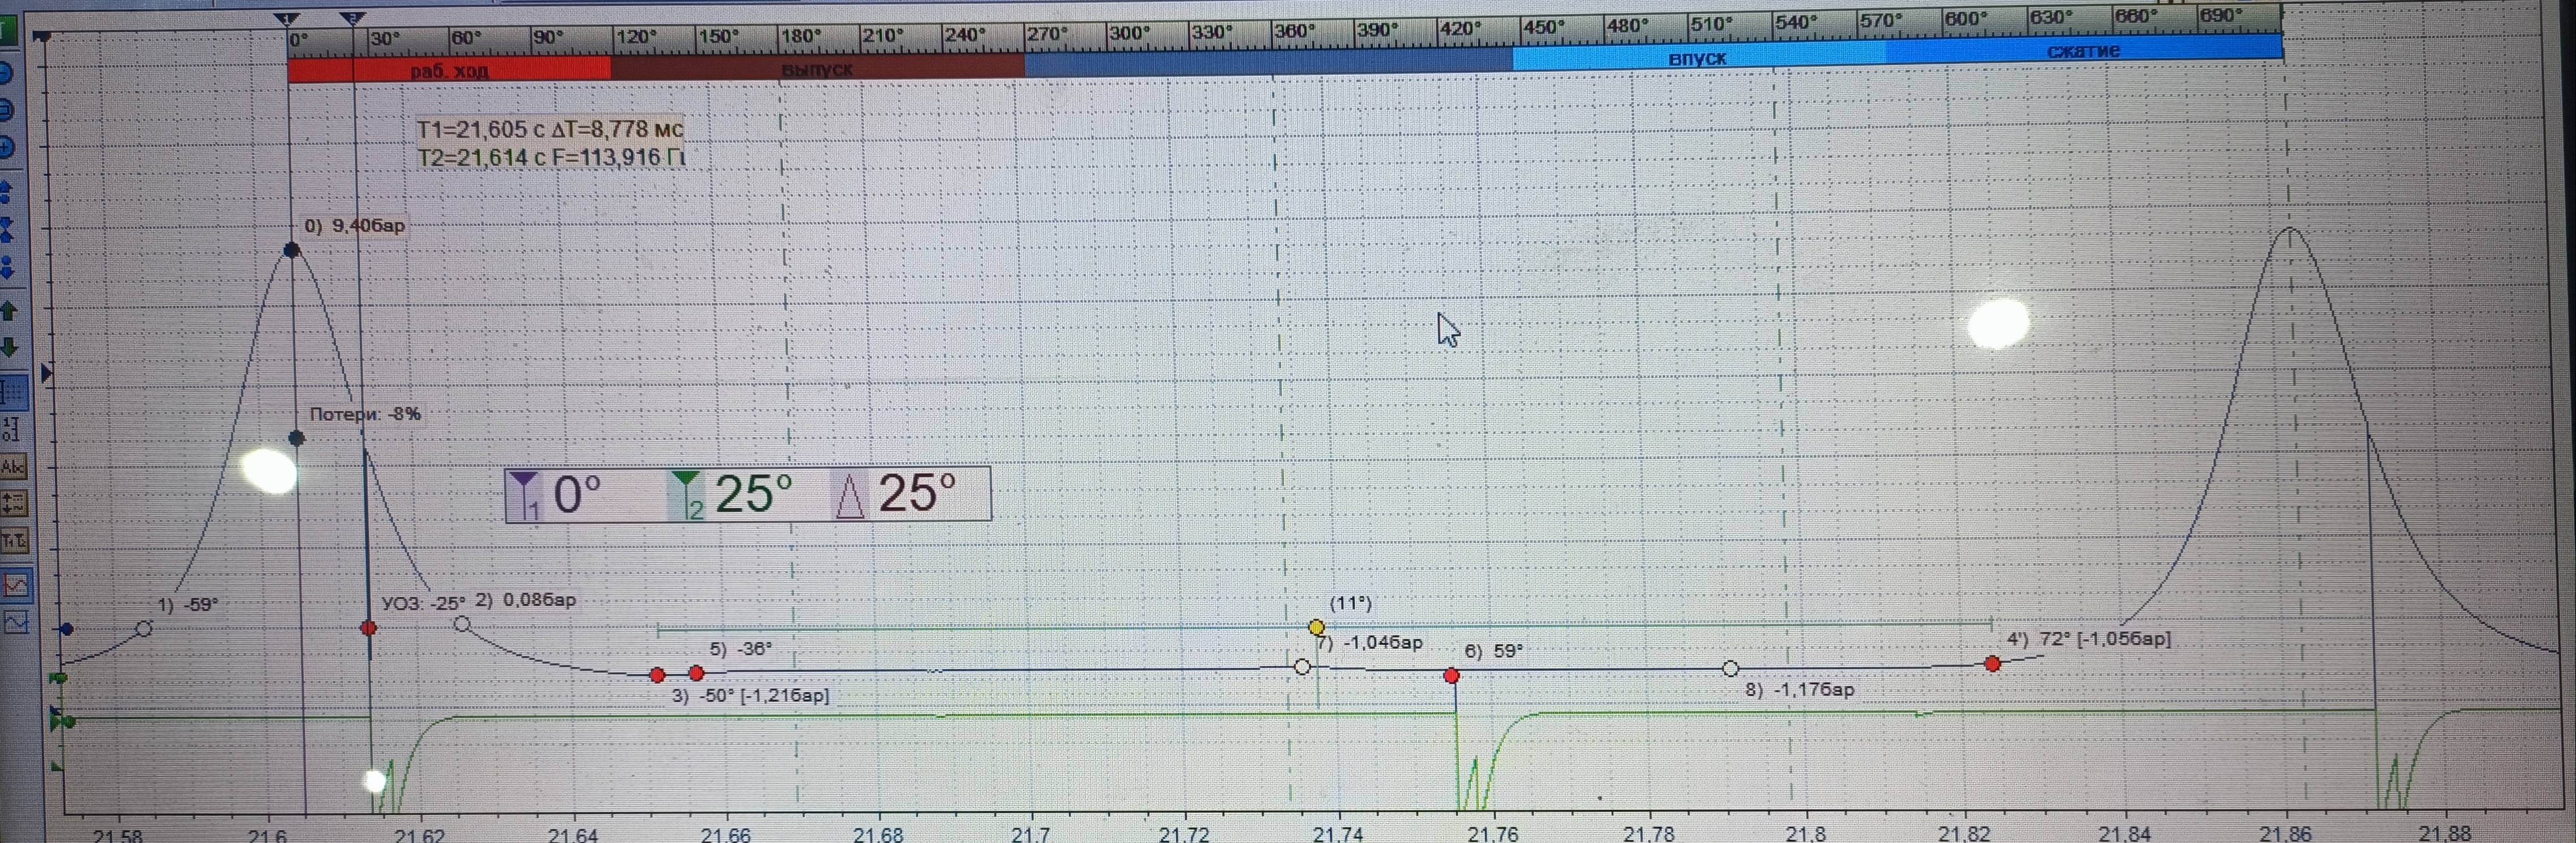This screenshot has height=843, width=2576.
Task: Click the red УОЗ -25° ignition marker
Action: [x=369, y=628]
